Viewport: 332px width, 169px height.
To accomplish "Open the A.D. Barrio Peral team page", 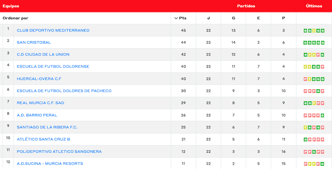I will point(37,115).
